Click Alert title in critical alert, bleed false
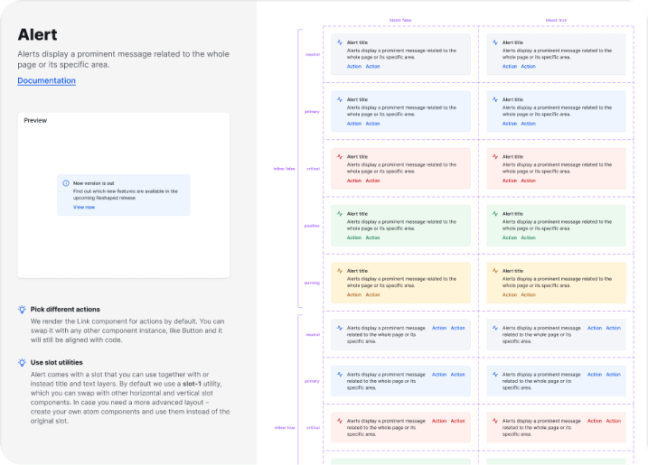648x465 pixels. point(358,157)
